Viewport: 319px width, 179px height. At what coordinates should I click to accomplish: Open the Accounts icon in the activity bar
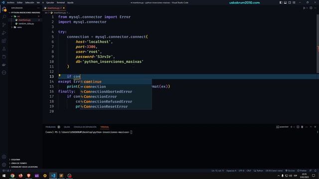tap(4, 157)
